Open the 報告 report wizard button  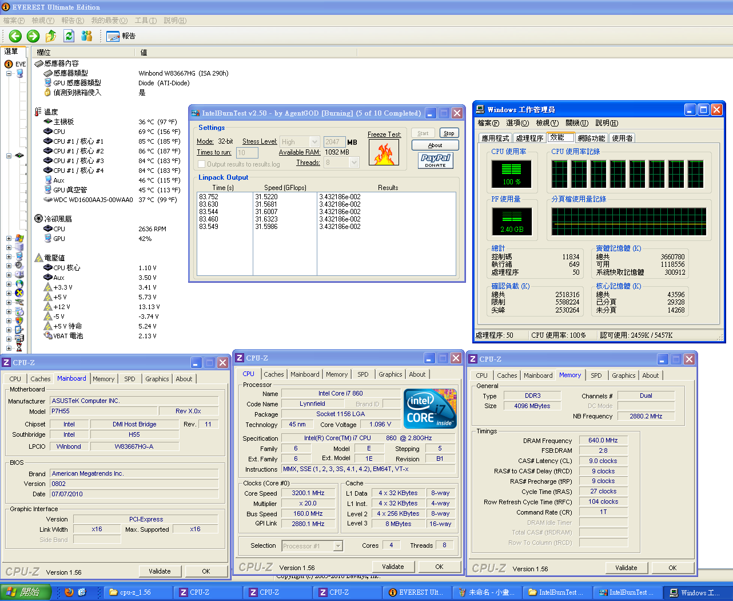tap(121, 36)
